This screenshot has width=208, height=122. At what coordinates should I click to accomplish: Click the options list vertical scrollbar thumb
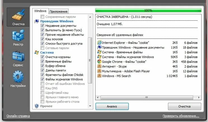click(x=90, y=60)
